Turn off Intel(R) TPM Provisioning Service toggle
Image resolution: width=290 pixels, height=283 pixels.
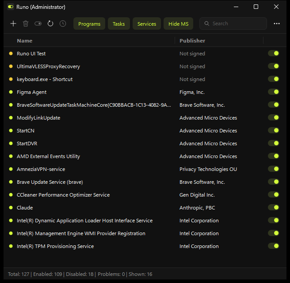pyautogui.click(x=274, y=246)
